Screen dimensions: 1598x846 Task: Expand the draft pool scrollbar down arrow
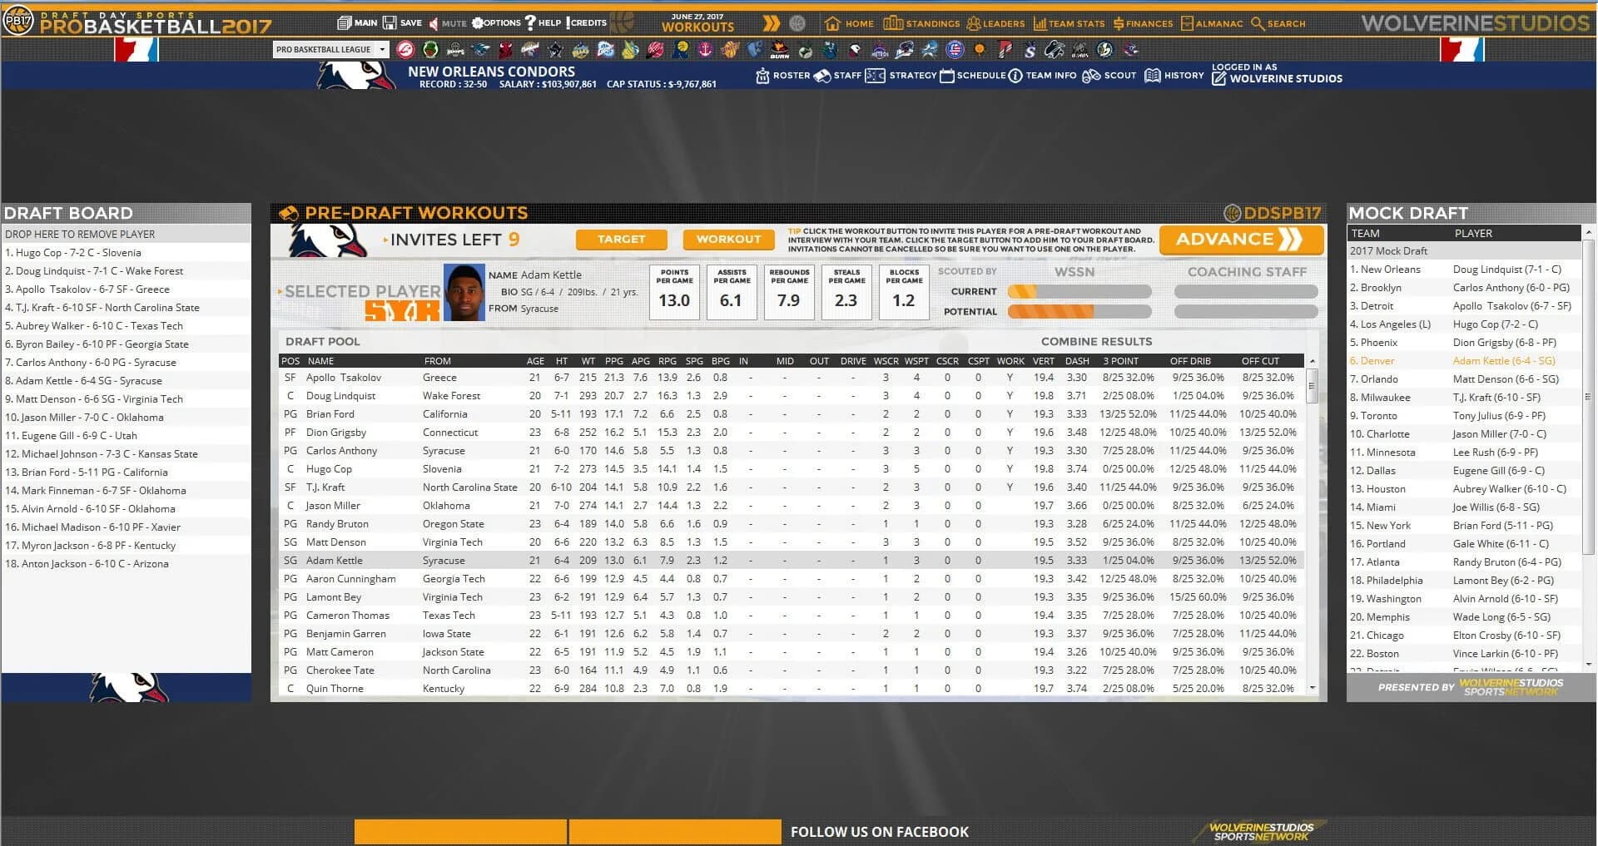pyautogui.click(x=1313, y=688)
